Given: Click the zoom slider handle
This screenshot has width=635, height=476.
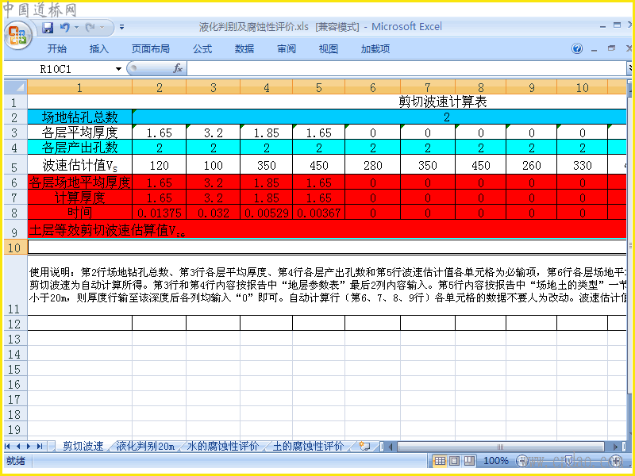Looking at the screenshot, I should (x=568, y=461).
